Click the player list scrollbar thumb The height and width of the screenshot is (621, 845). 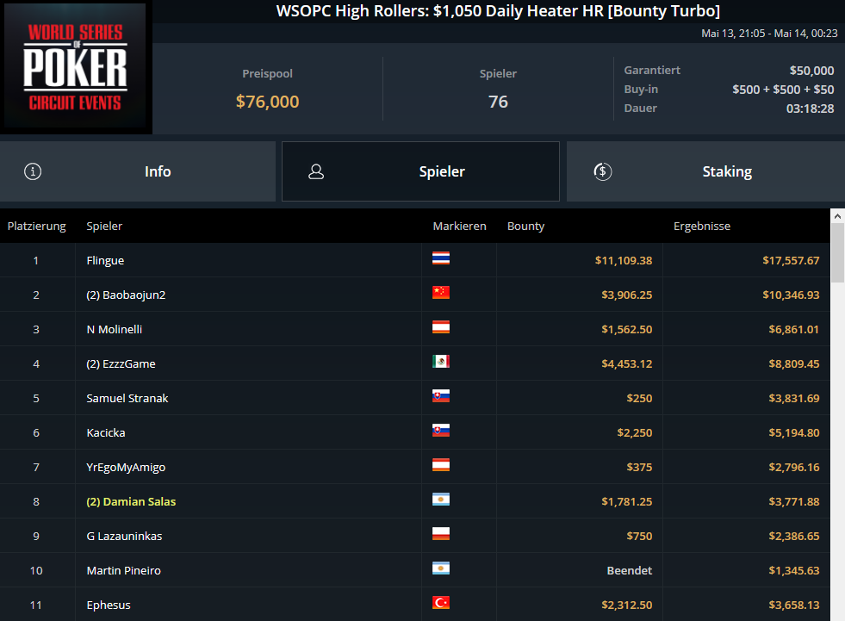[837, 253]
